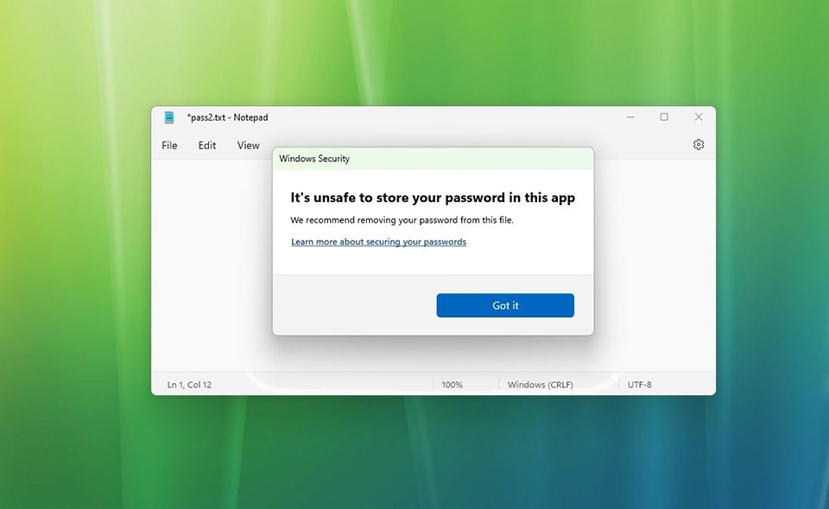Dismiss the warning with the Got it button

click(x=505, y=305)
